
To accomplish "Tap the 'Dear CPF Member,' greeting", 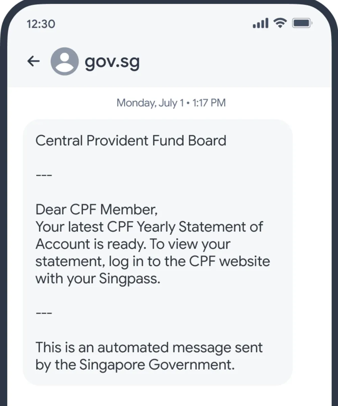I will point(97,210).
